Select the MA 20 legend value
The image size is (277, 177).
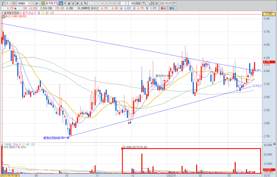(x=43, y=13)
